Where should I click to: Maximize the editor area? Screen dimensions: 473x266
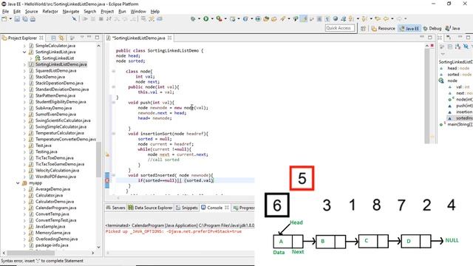(430, 38)
